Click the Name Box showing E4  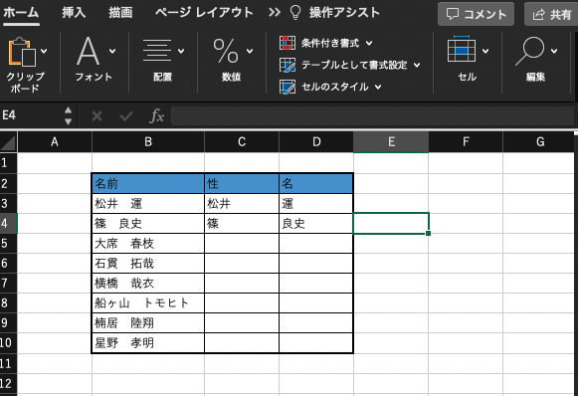tap(31, 115)
